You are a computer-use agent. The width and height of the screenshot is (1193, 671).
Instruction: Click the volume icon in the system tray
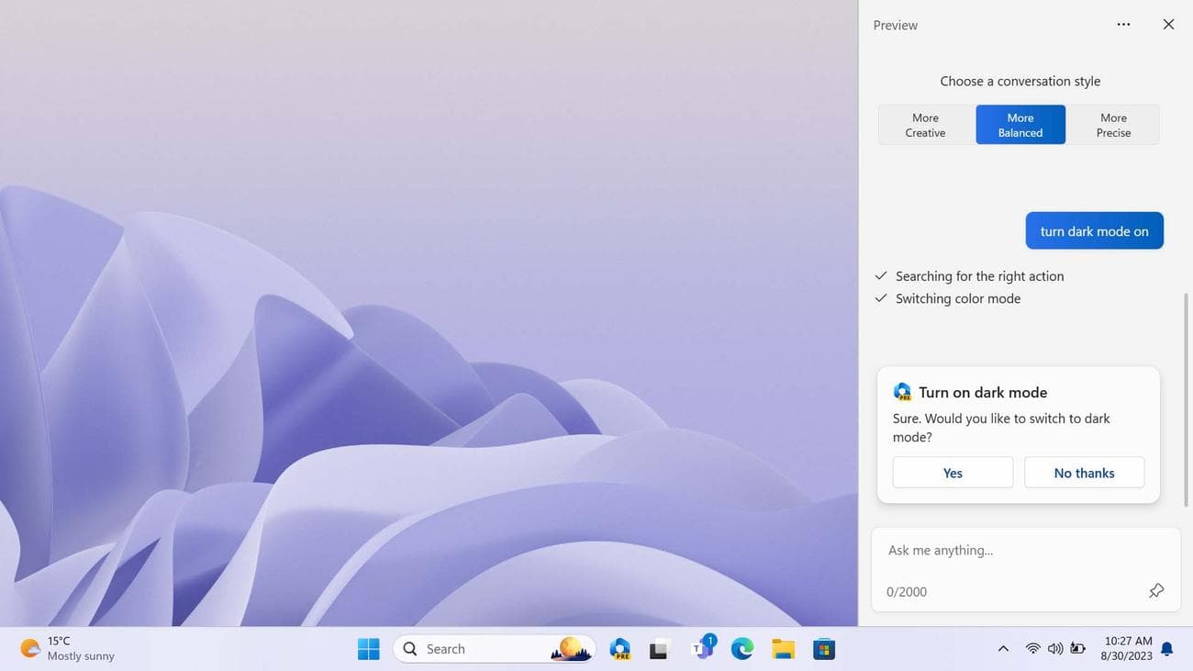pos(1054,648)
